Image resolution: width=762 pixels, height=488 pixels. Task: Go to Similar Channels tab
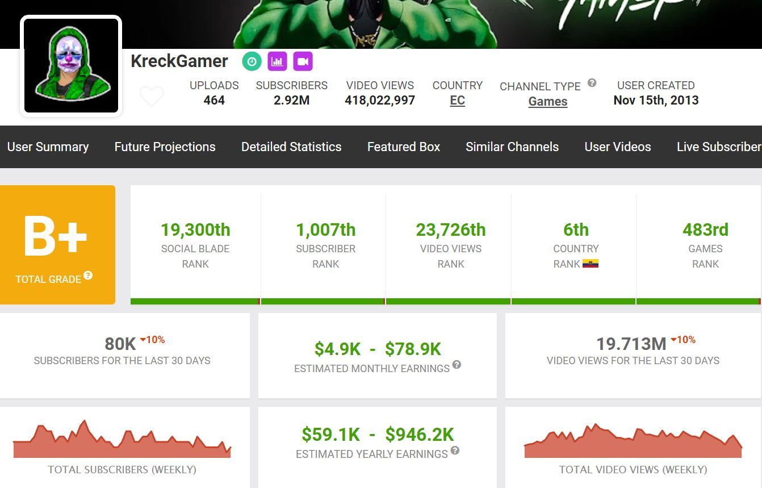pyautogui.click(x=512, y=147)
